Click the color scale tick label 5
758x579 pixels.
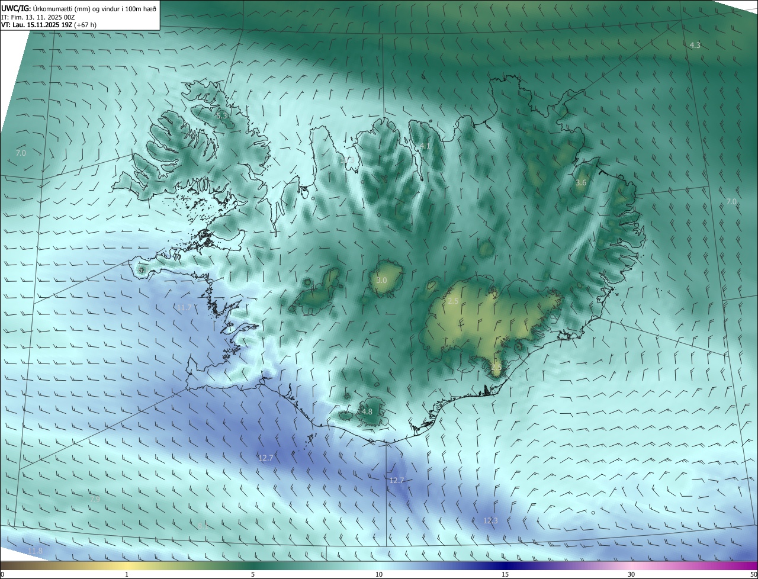click(x=253, y=575)
